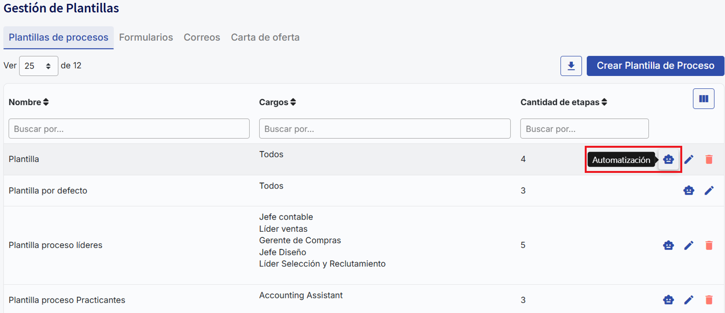
Task: Open automation for Plantilla por defecto
Action: 688,190
